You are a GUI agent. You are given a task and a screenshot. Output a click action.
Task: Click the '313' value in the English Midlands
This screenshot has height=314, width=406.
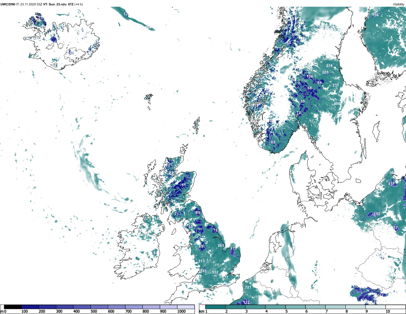(201, 261)
